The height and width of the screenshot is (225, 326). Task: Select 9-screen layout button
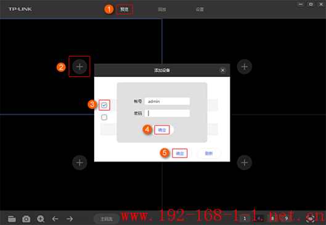[x=287, y=218]
